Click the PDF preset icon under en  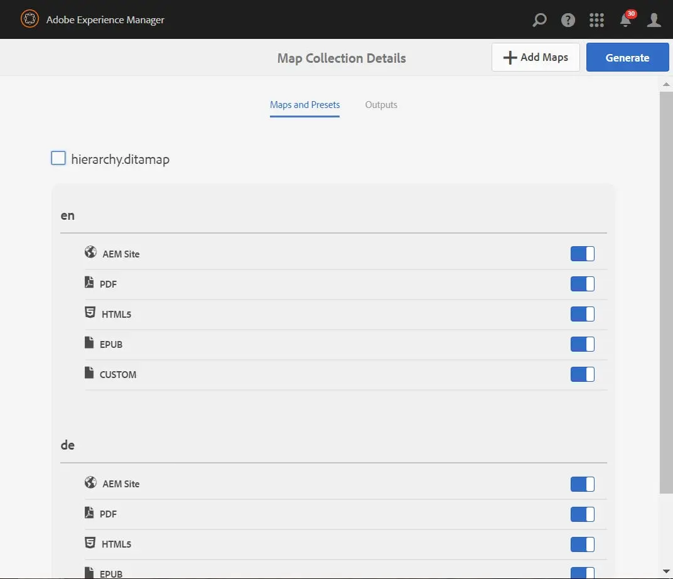click(x=90, y=282)
